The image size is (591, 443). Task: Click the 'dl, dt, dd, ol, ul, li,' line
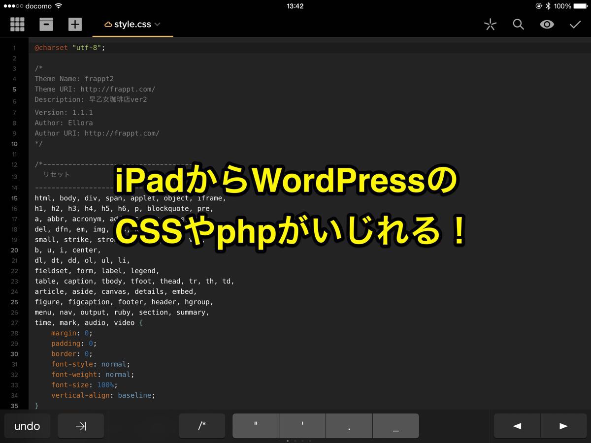tap(82, 260)
